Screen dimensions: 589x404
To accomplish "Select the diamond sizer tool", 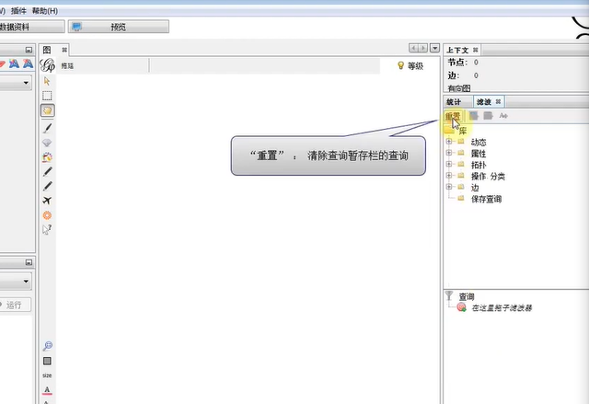I will pos(47,143).
